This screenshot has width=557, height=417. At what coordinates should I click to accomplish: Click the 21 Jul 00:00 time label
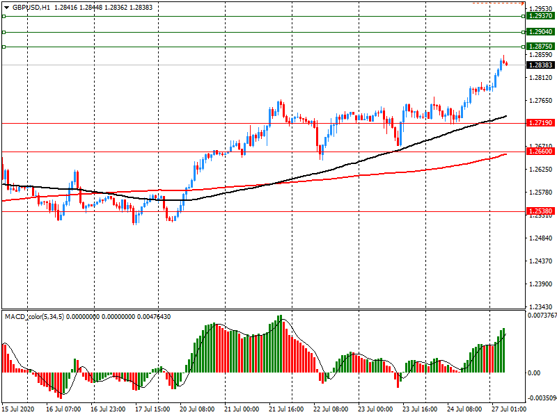click(x=242, y=409)
